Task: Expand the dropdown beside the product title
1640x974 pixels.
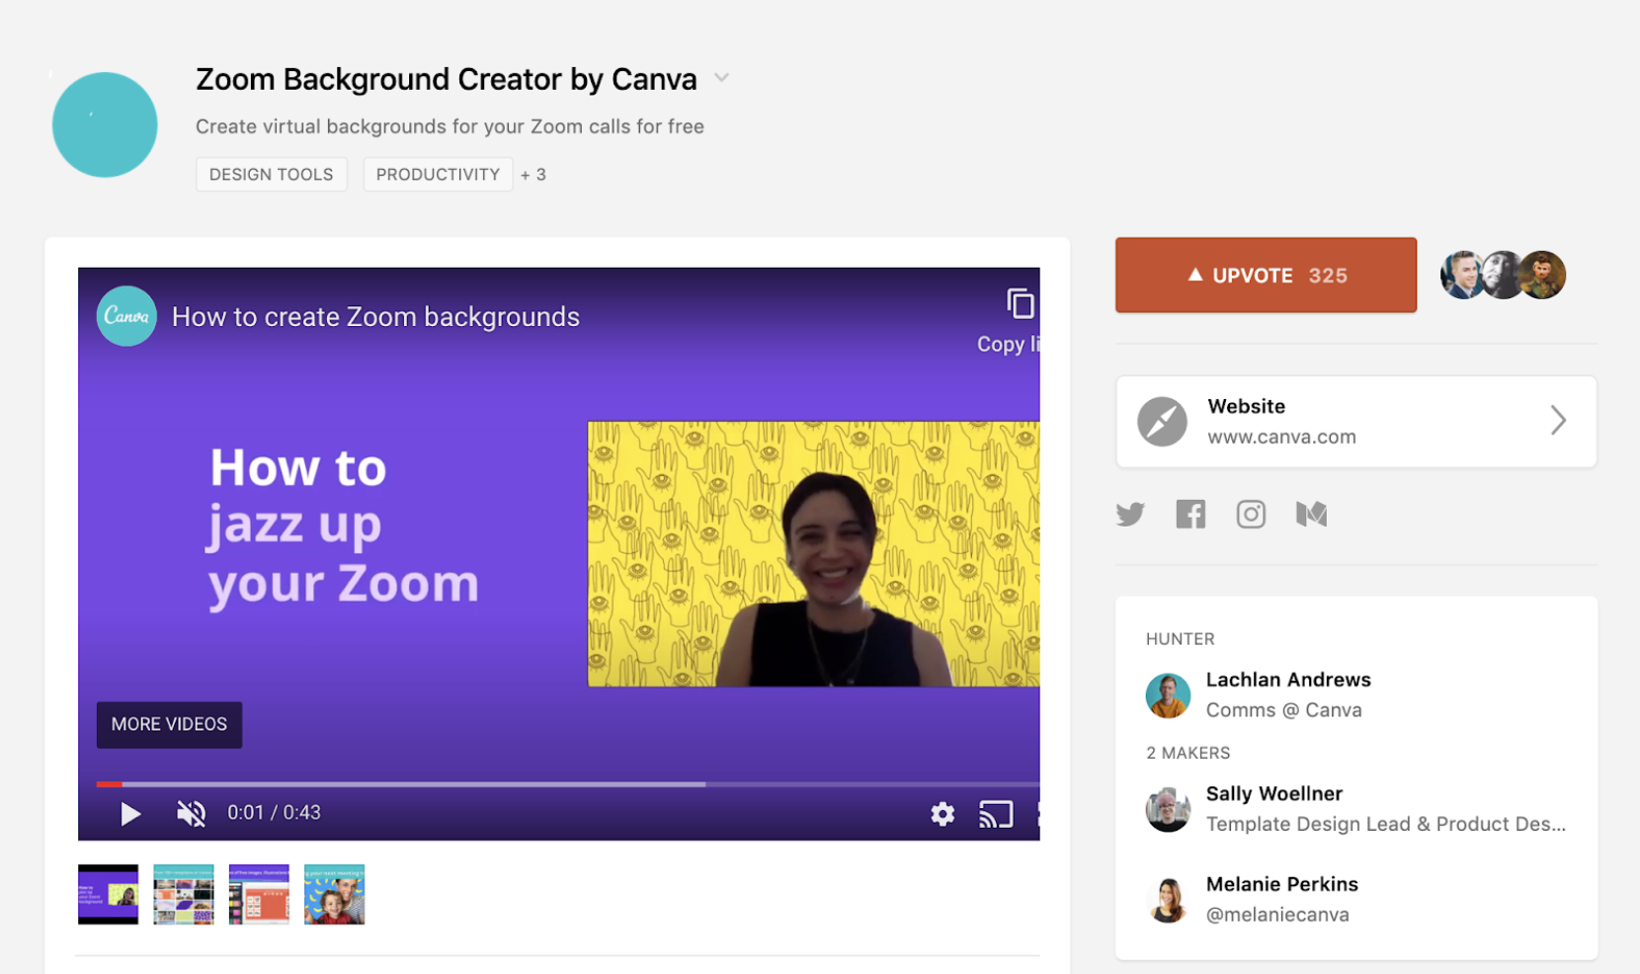Action: 722,78
